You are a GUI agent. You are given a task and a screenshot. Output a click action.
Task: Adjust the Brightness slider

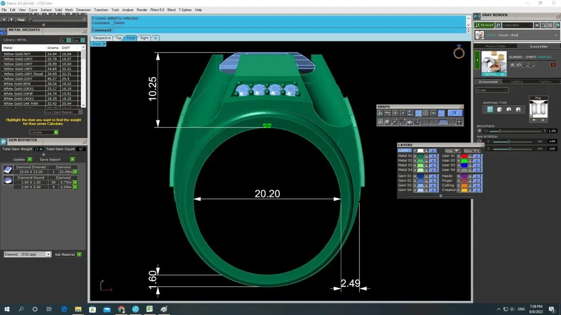point(516,131)
